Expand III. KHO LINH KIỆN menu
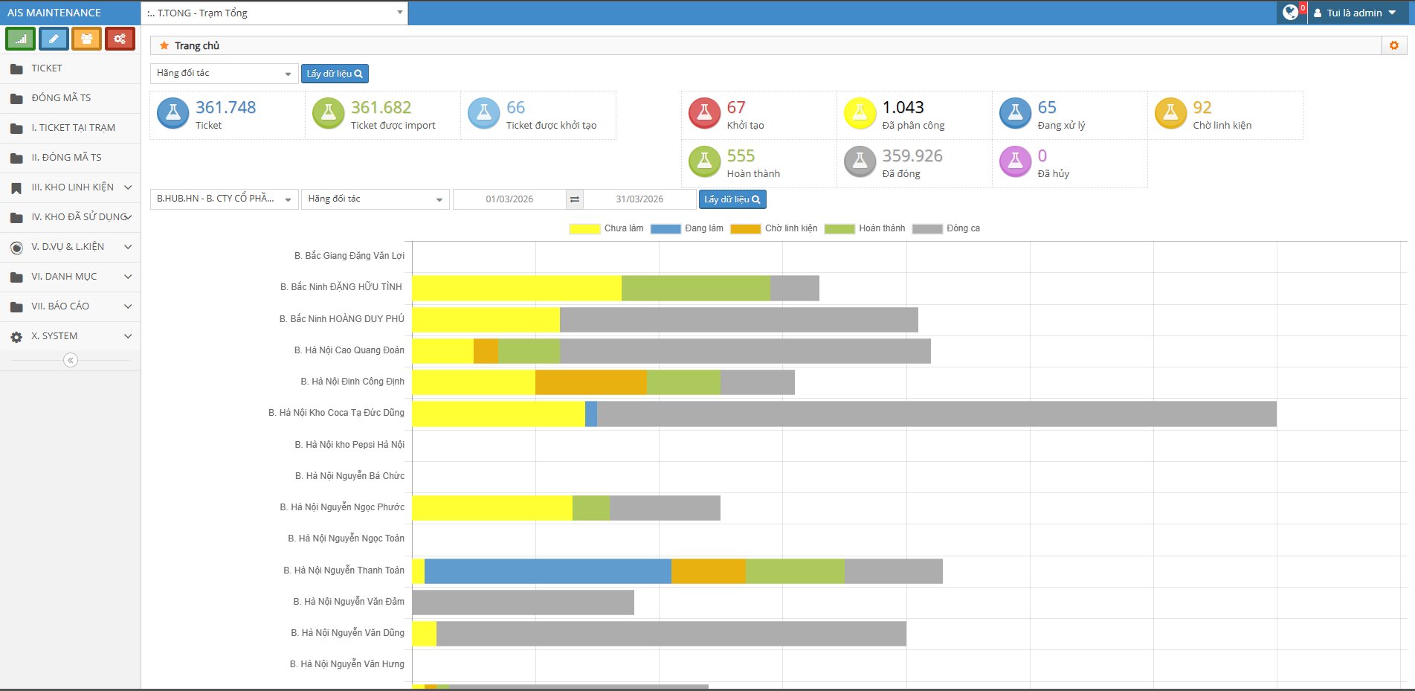This screenshot has height=691, width=1415. [71, 187]
